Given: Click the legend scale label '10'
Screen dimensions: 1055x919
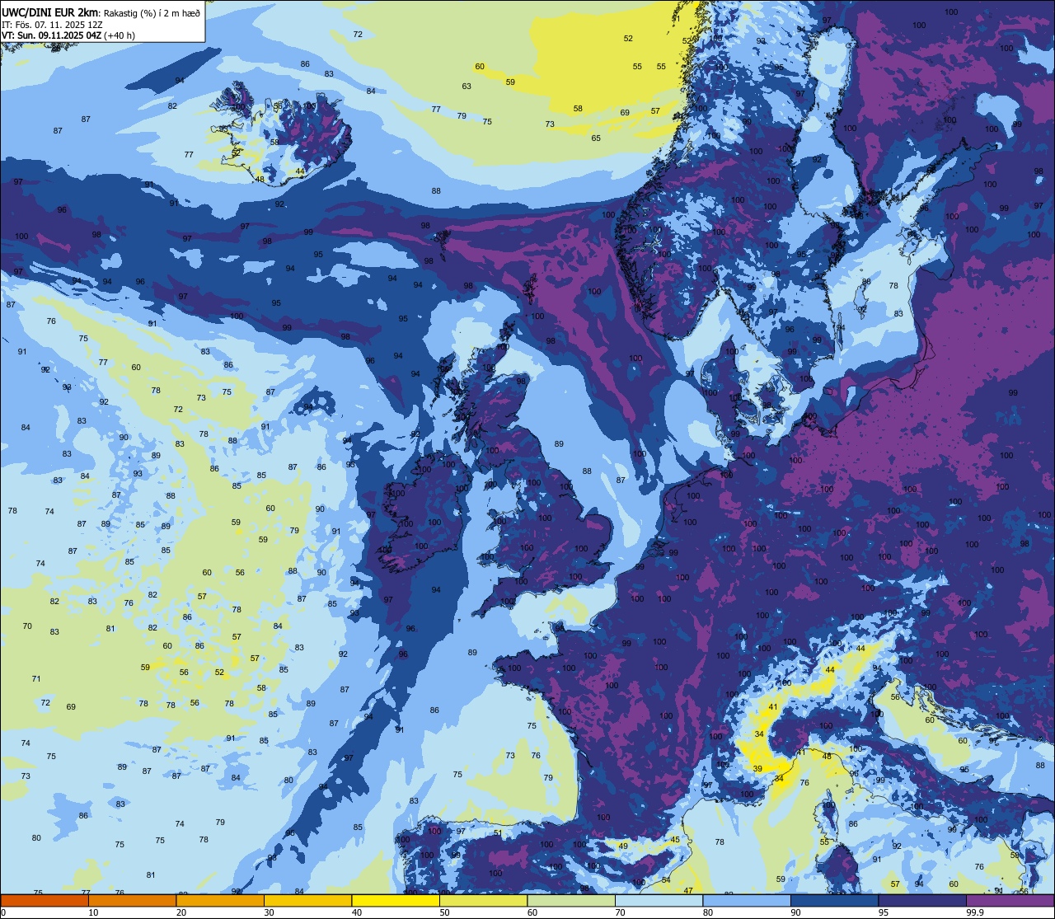Looking at the screenshot, I should tap(93, 912).
